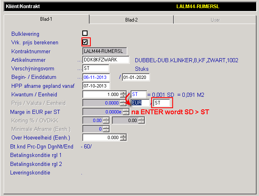Click the Artikelnummer field DDK8KFZWARK
259x196 pixels.
tap(106, 60)
